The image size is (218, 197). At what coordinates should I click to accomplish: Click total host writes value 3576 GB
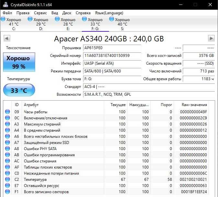click(x=199, y=56)
